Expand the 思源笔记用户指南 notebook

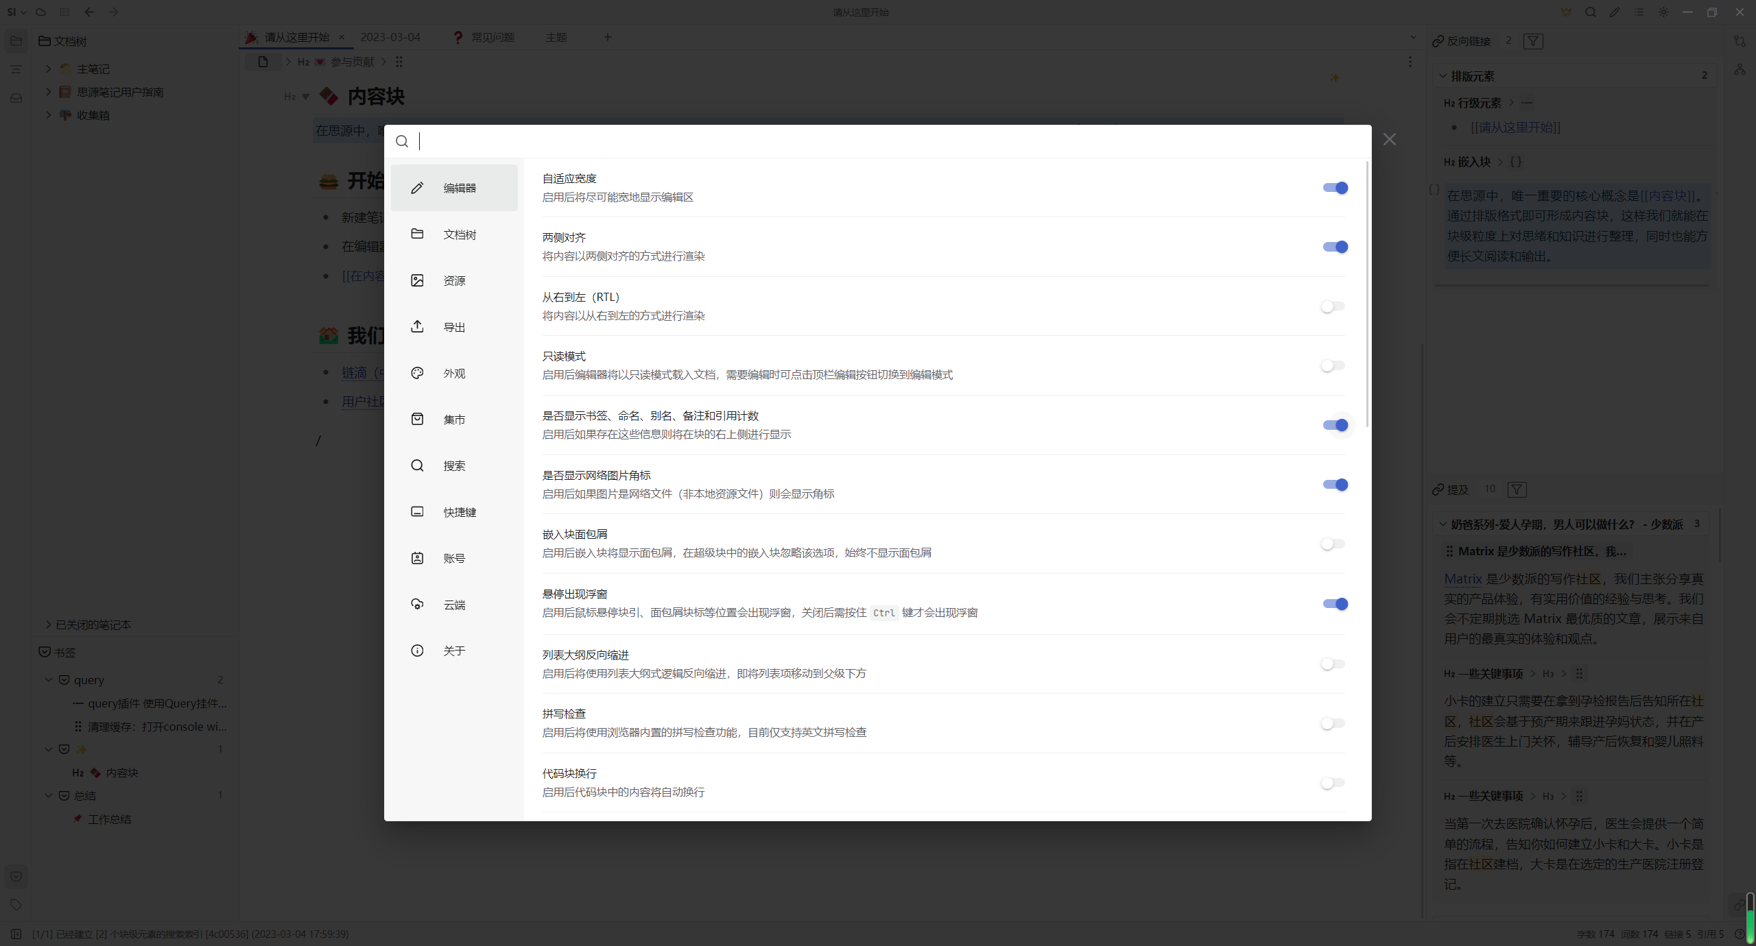(48, 92)
